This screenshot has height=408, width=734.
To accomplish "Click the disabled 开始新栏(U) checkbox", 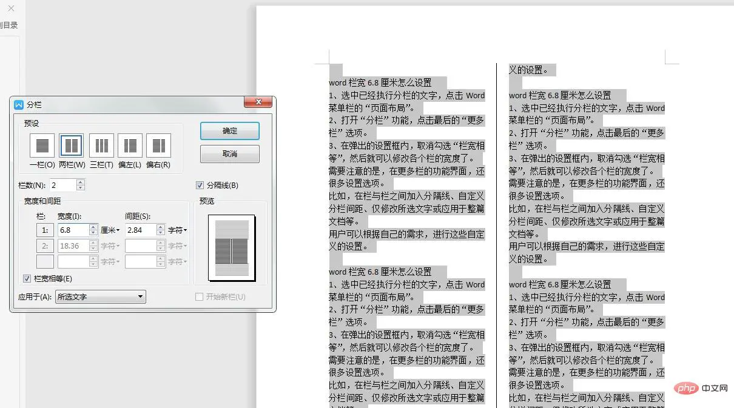I will (x=199, y=296).
